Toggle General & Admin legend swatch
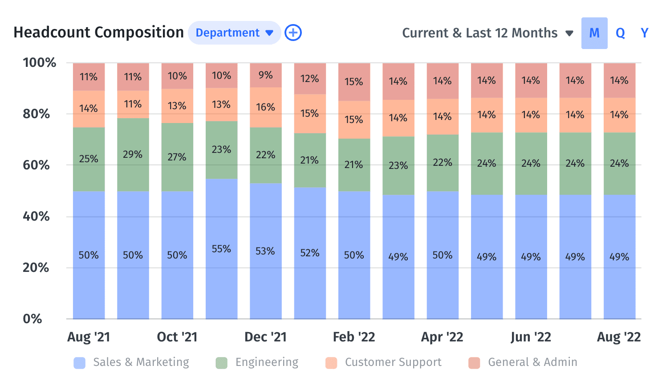666x386 pixels. pyautogui.click(x=474, y=363)
